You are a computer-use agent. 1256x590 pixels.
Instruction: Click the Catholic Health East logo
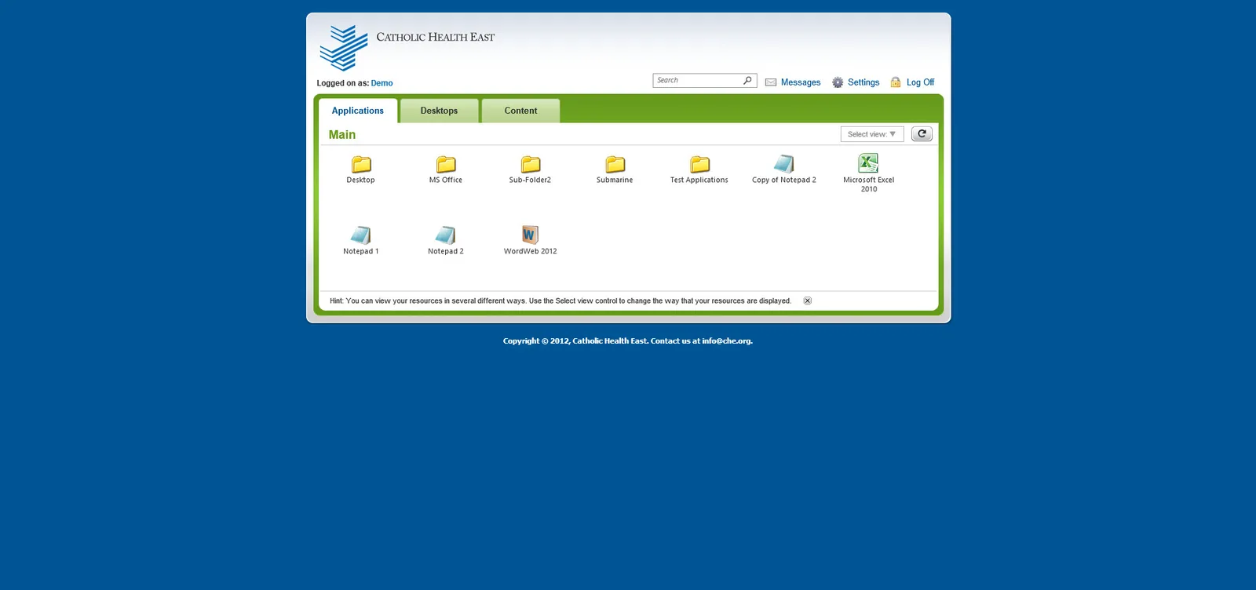pos(344,48)
